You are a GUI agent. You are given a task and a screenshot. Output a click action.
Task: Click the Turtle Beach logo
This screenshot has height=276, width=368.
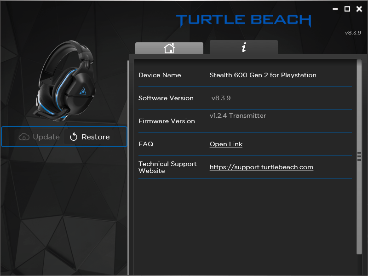point(244,20)
